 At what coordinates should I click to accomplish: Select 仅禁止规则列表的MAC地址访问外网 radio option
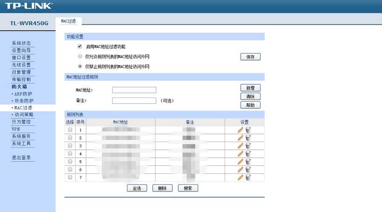[x=80, y=67]
